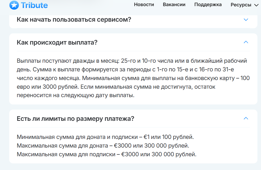Click the "Максимальная сумма для доната" line
Screen dimensions: 261x170
pyautogui.click(x=103, y=146)
